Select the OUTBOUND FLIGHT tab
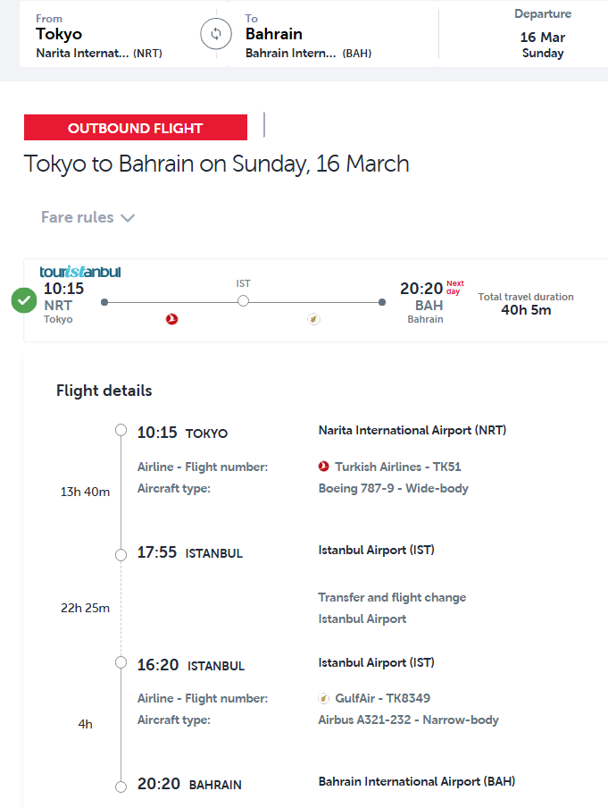 coord(136,128)
